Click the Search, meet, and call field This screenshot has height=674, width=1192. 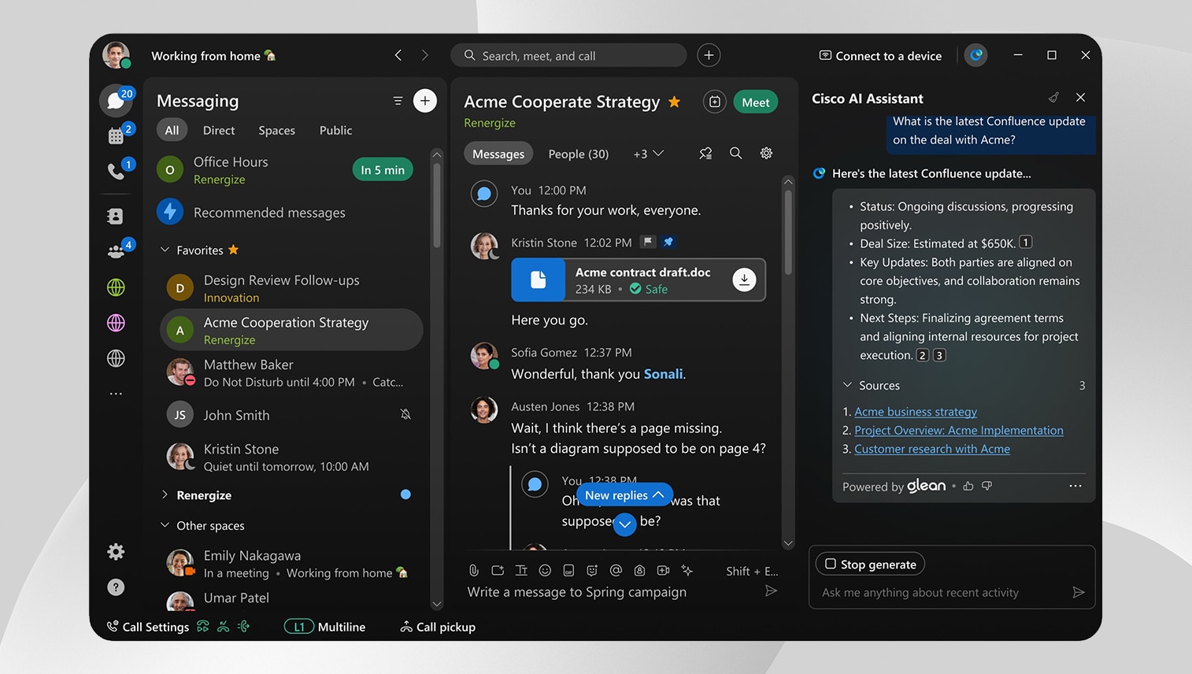point(568,55)
